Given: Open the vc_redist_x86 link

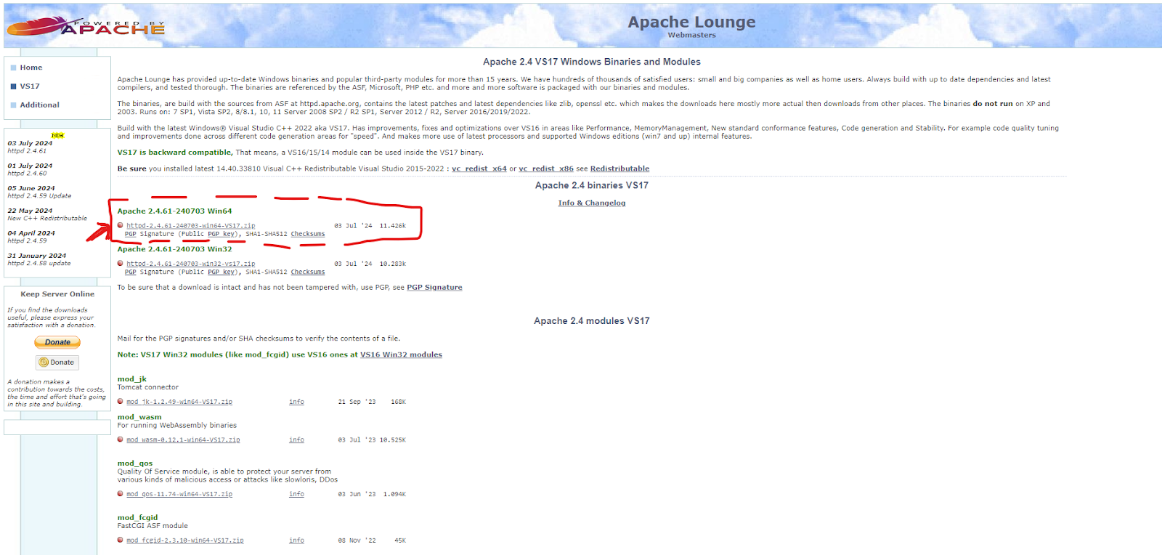Looking at the screenshot, I should 546,169.
